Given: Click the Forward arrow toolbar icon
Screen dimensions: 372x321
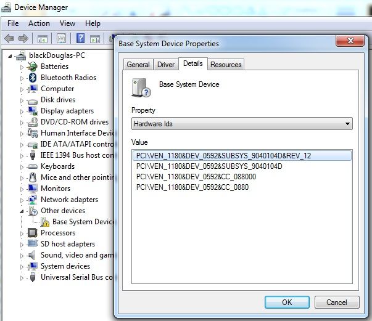Looking at the screenshot, I should click(24, 38).
